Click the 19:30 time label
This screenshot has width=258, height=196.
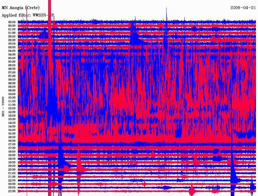coord(12,162)
